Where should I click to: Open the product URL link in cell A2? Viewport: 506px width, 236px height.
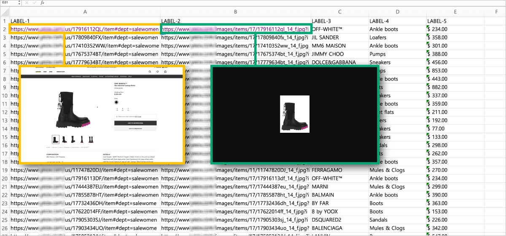[x=85, y=29]
